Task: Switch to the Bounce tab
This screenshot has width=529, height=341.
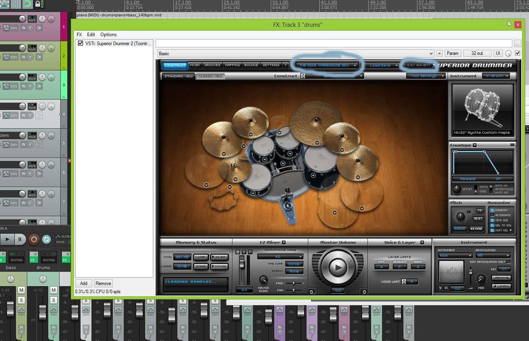Action: (251, 65)
